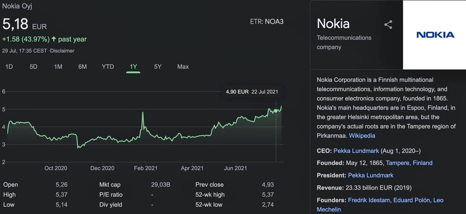
Task: Select the 1Y chart range tab
Action: point(133,67)
